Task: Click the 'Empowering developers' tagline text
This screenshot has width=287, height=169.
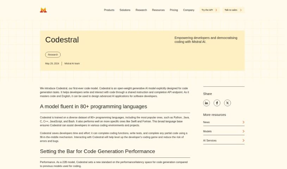Action: tap(206, 40)
